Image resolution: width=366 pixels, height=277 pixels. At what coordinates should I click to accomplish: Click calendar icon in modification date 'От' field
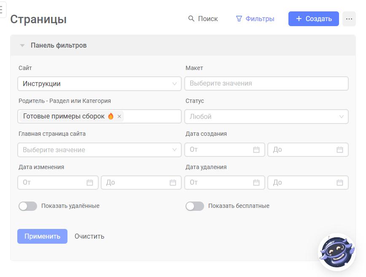90,183
